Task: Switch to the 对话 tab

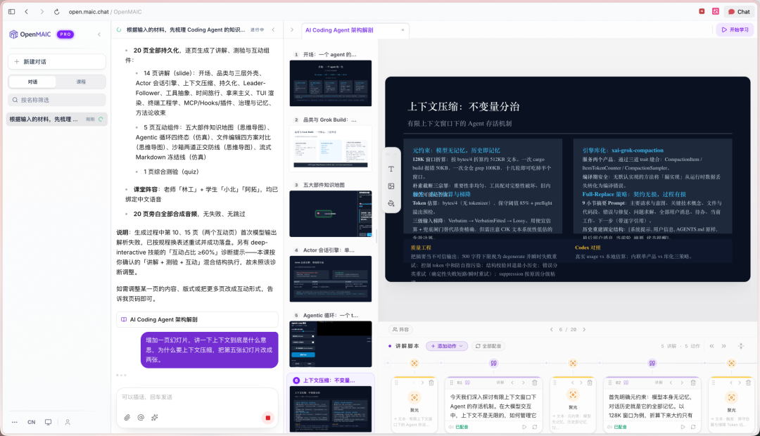Action: click(x=32, y=82)
